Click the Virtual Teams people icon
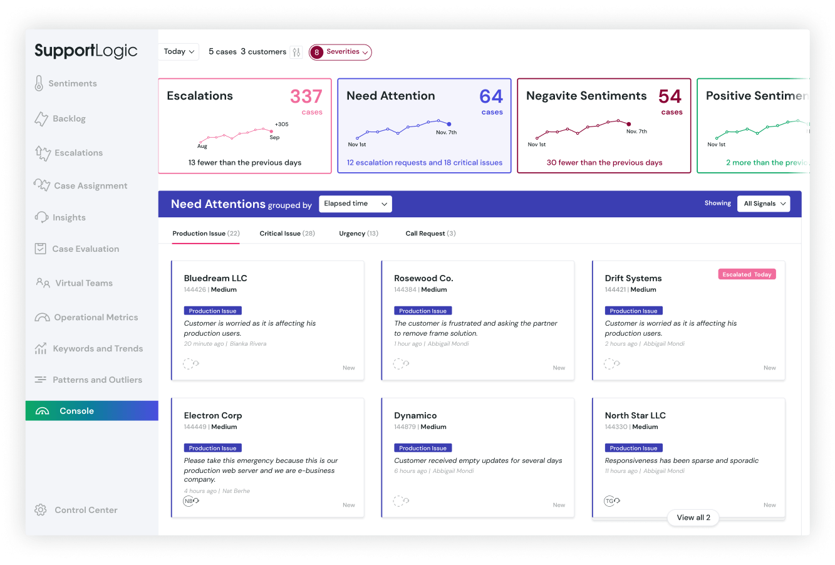 [43, 283]
